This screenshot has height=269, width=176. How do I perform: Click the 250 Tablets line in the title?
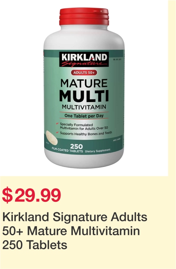(x=35, y=245)
